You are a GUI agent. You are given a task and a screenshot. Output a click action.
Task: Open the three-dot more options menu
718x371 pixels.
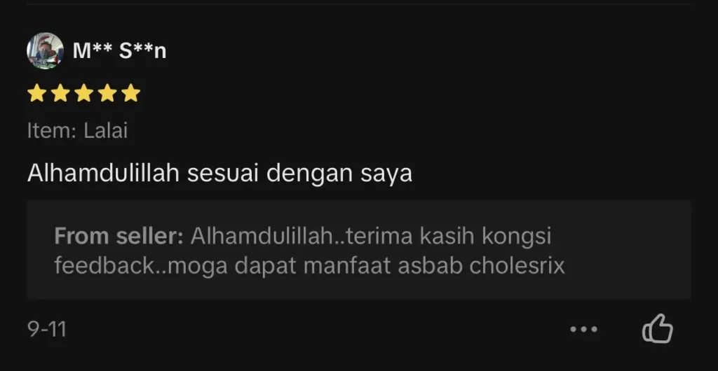(x=583, y=329)
